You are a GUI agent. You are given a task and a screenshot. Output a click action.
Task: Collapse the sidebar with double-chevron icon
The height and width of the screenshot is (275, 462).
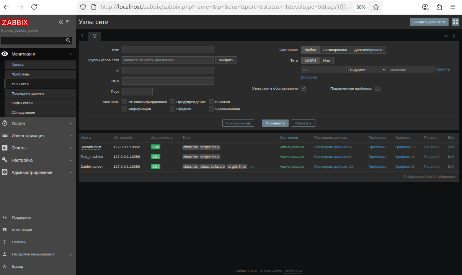pos(61,22)
